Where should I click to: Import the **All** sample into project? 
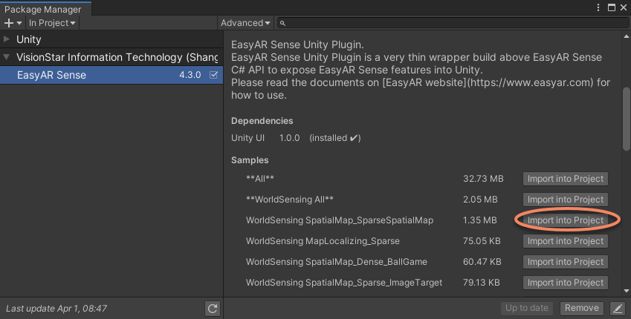point(566,179)
